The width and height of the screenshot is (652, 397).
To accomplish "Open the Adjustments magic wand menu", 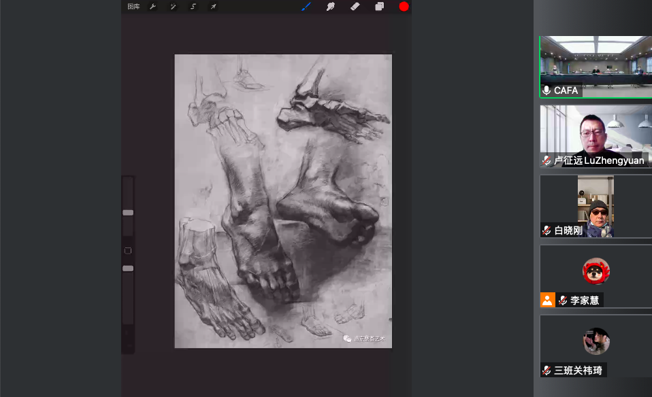I will click(174, 7).
